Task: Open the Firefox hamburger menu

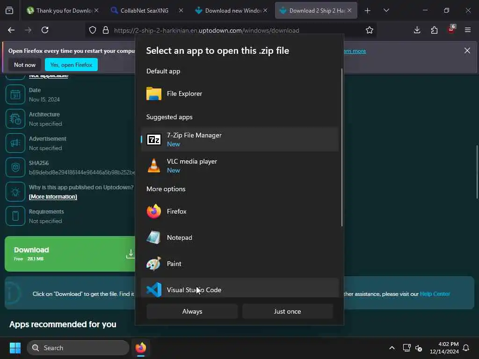Action: 468,30
